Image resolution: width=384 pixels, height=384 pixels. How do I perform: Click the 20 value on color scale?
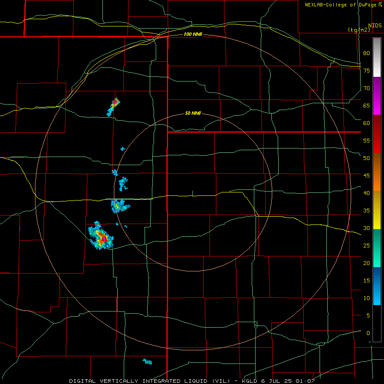[367, 263]
